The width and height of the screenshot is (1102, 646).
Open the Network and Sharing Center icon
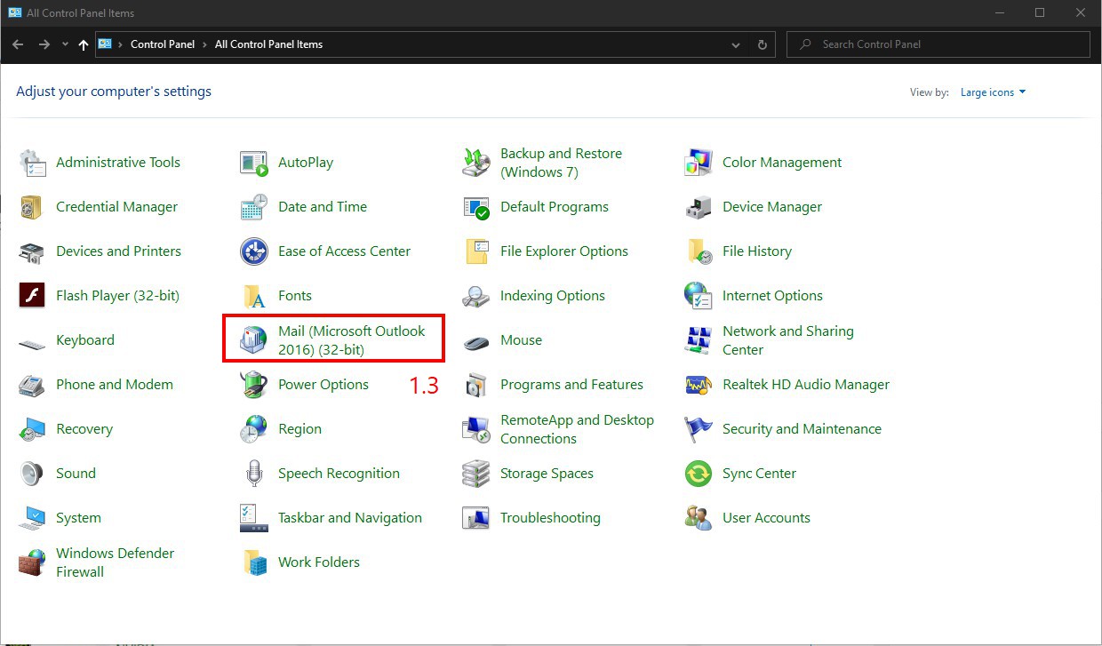point(699,340)
